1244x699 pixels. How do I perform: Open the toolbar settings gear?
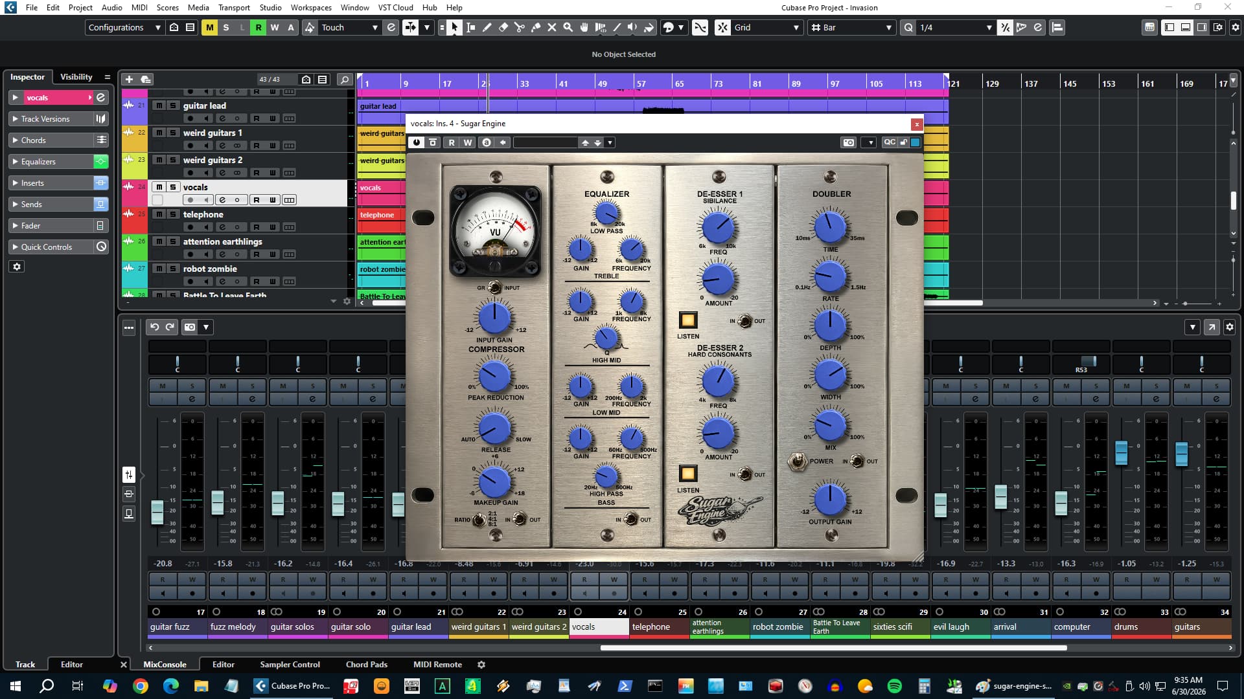pyautogui.click(x=1235, y=27)
